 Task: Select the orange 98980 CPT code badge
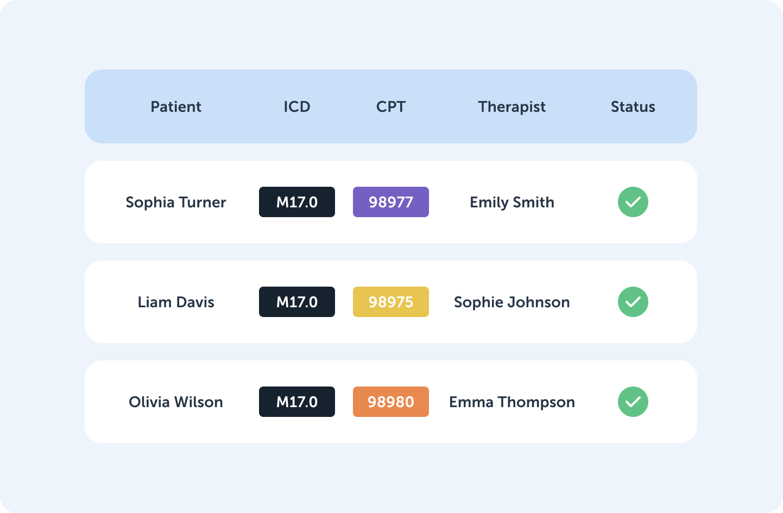391,402
